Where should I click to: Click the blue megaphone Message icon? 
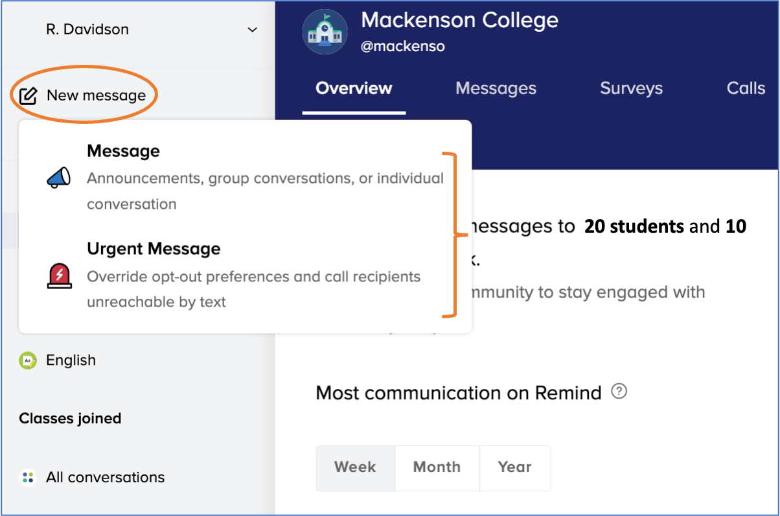tap(59, 178)
